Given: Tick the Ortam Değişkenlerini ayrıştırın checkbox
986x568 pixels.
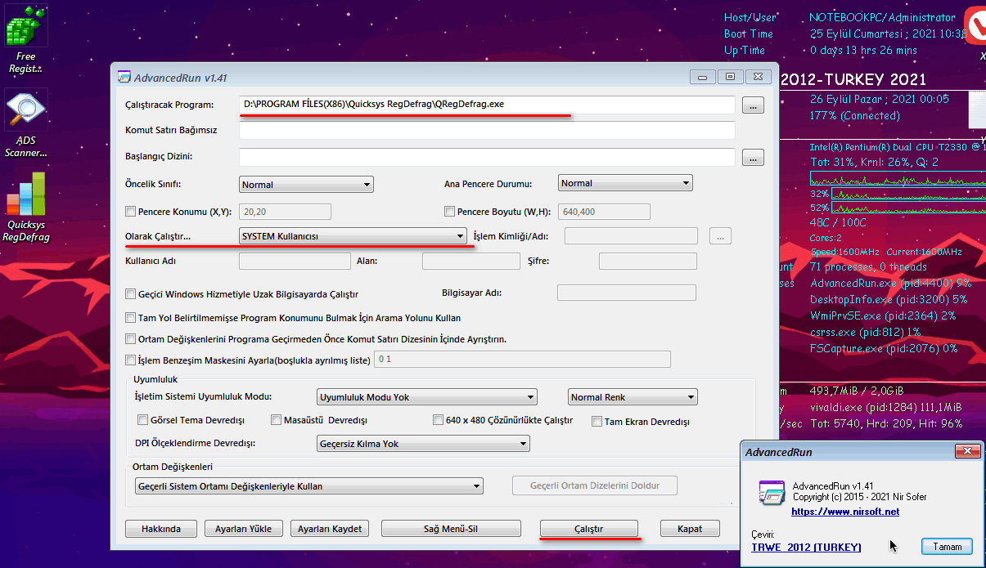Looking at the screenshot, I should pos(131,339).
